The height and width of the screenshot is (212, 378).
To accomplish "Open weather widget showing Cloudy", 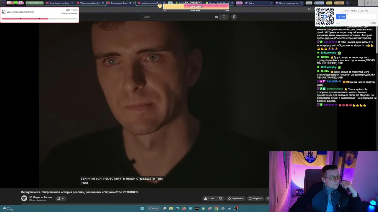I will click(x=8, y=208).
